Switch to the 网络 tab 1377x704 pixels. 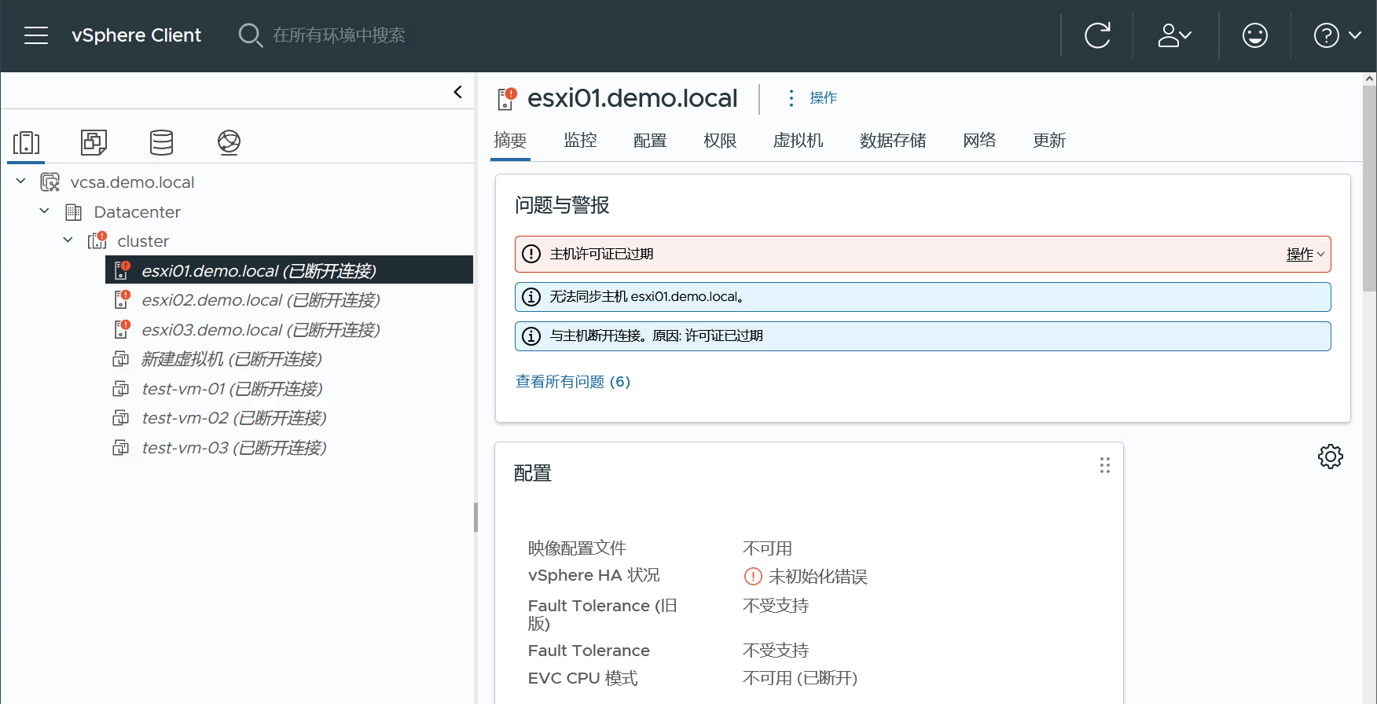click(979, 141)
